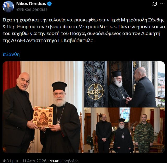The height and width of the screenshot is (163, 167).
Task: Open the large left photo with the icon gift
Action: point(43,107)
